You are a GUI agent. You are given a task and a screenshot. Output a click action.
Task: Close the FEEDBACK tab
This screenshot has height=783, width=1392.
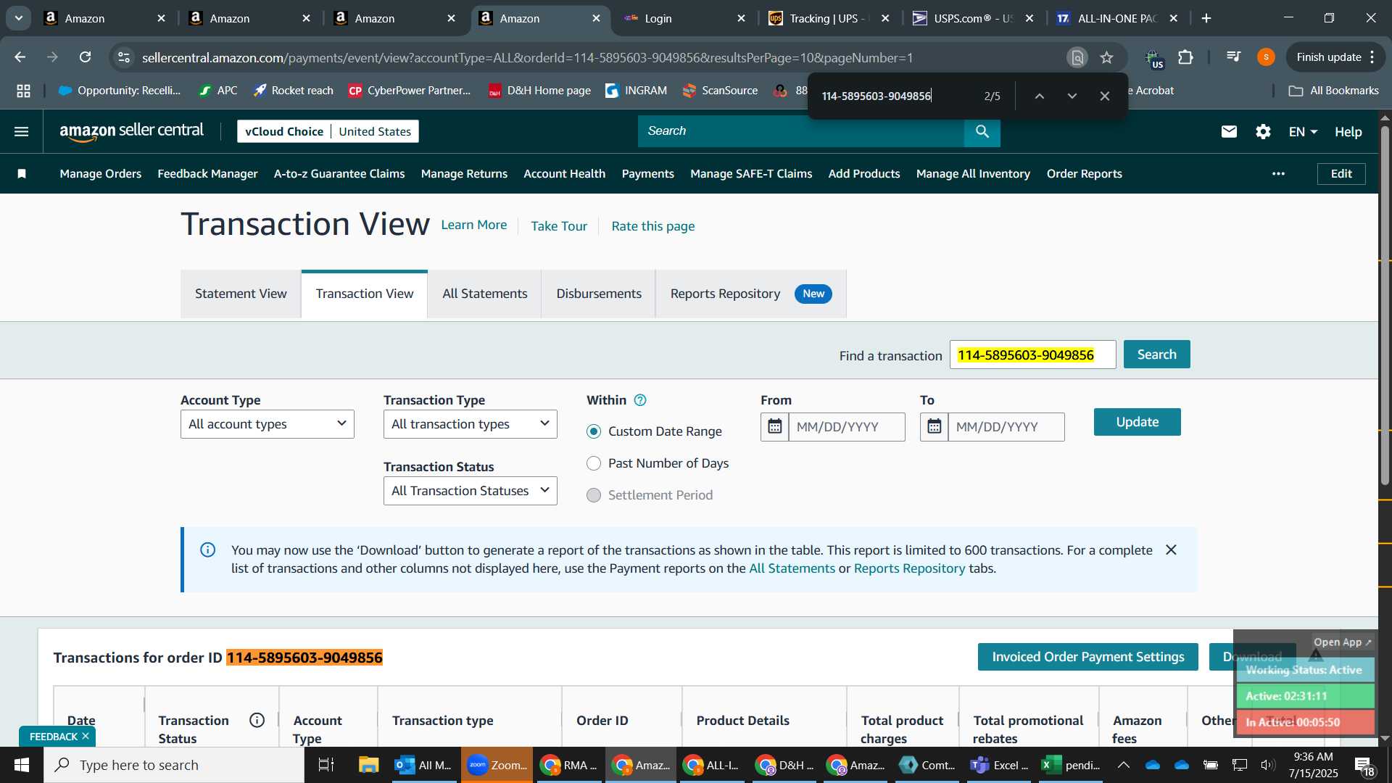pos(86,736)
